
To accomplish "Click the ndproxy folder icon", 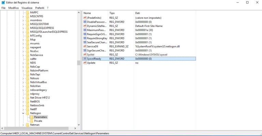I will click(27, 94).
